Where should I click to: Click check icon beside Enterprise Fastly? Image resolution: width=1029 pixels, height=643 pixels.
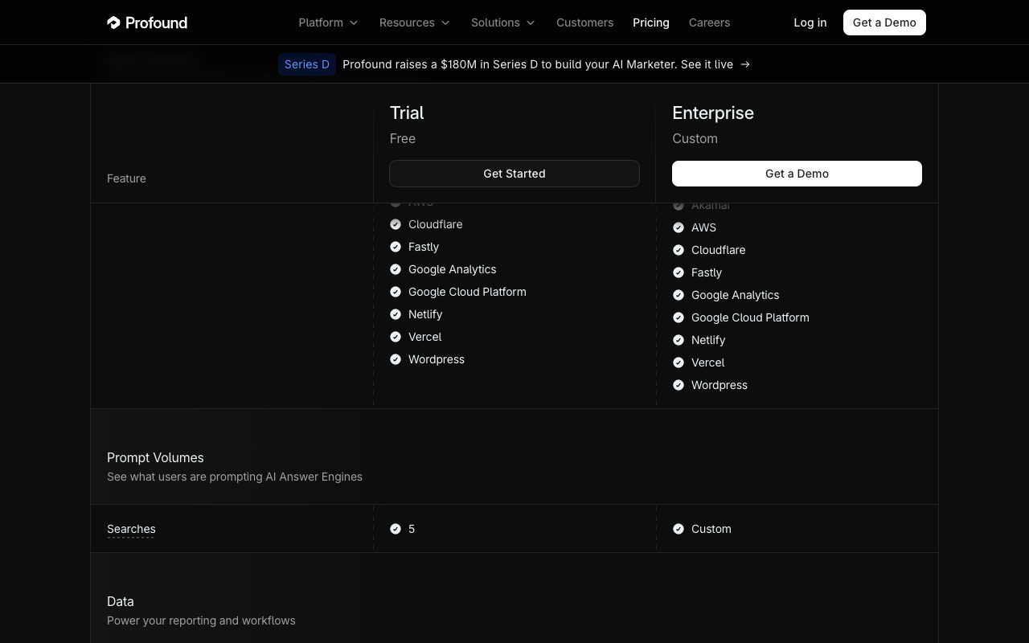pos(678,272)
